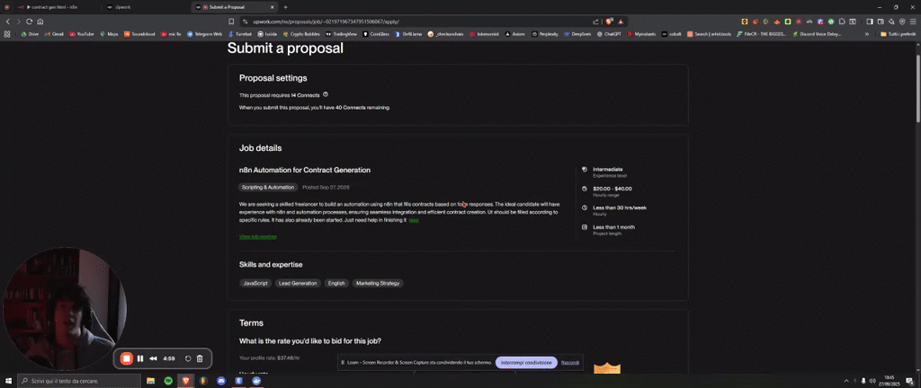This screenshot has height=388, width=921.
Task: Go back in browser history
Action: 7,22
